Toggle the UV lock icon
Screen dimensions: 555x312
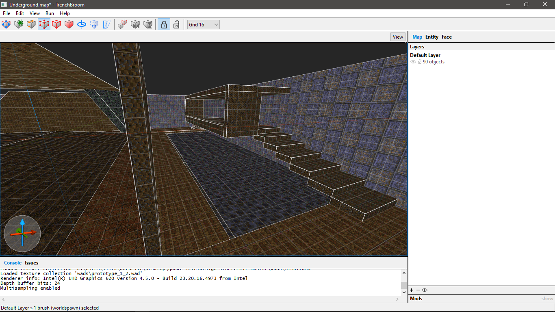pyautogui.click(x=176, y=24)
